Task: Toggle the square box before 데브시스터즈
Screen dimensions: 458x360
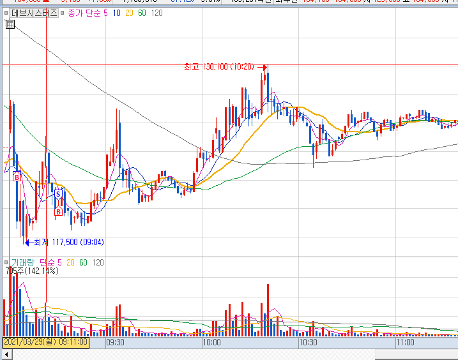Action: tap(6, 13)
